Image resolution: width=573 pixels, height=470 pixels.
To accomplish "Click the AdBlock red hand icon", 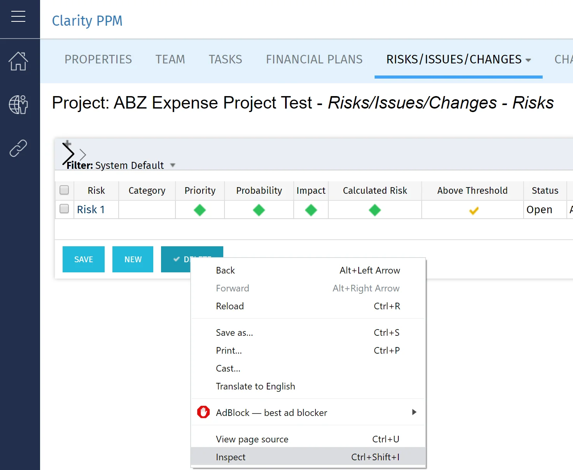I will point(203,412).
